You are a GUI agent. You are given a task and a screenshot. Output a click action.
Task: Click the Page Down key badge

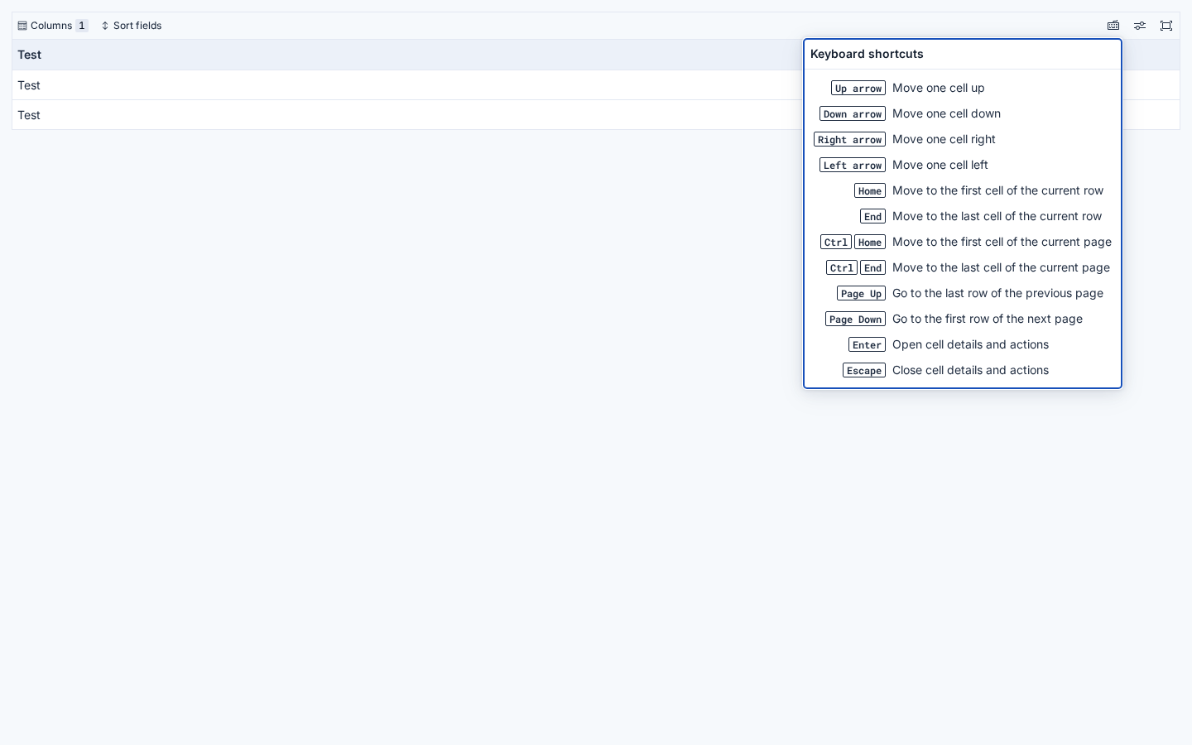(855, 319)
